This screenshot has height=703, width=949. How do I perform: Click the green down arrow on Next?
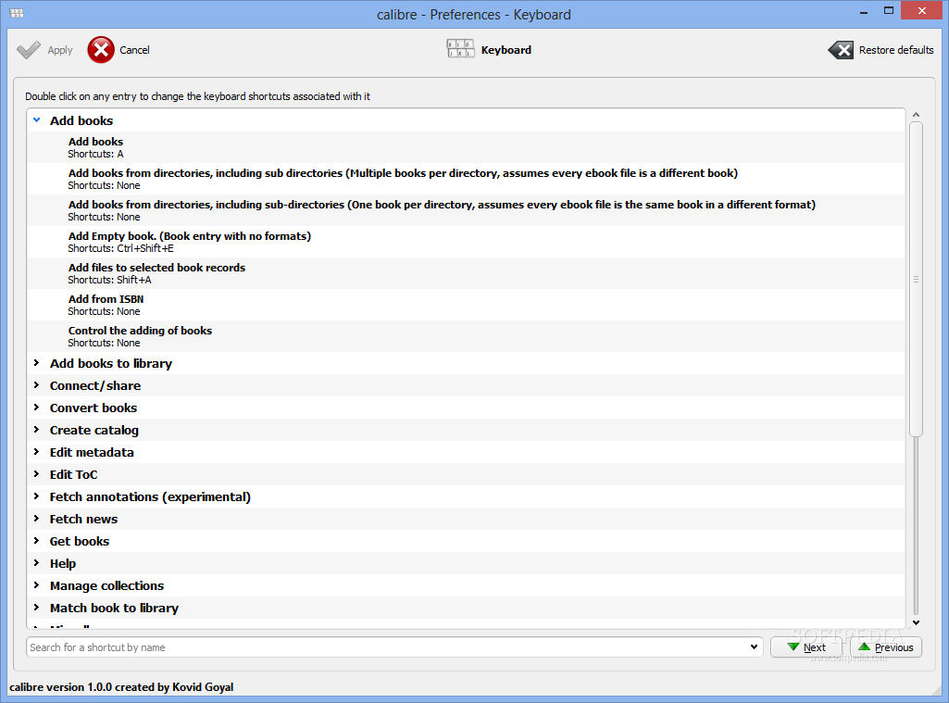click(x=793, y=647)
